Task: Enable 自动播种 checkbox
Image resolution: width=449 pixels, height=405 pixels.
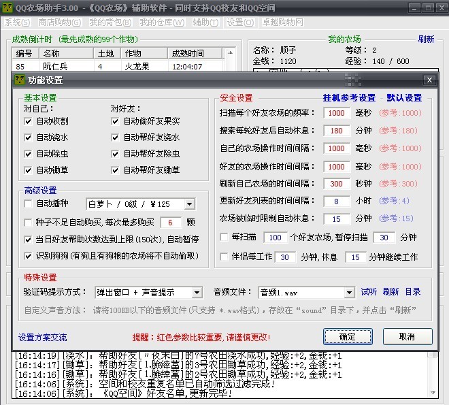Action: 28,204
